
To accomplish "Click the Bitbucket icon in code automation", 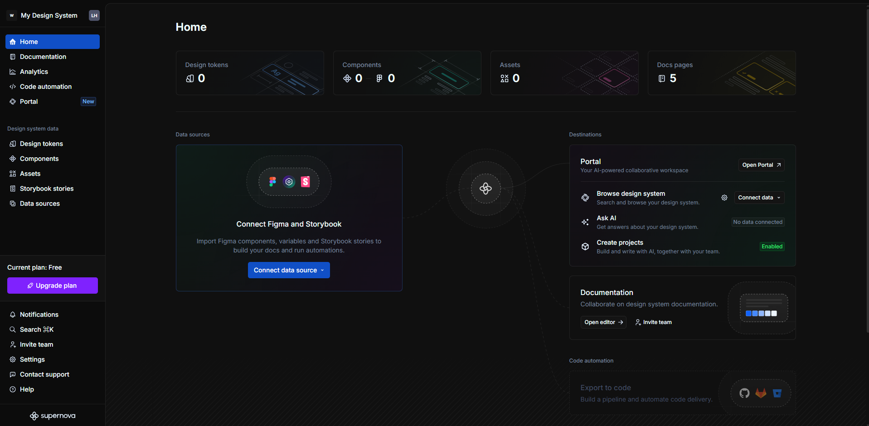I will 777,393.
